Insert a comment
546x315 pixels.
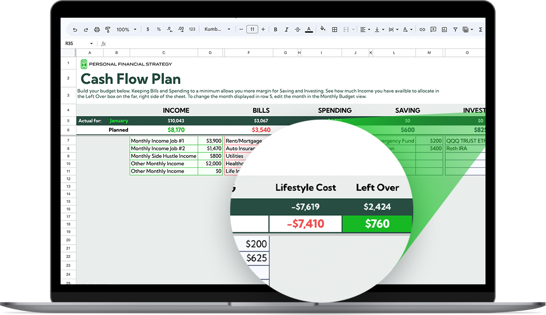(x=433, y=30)
